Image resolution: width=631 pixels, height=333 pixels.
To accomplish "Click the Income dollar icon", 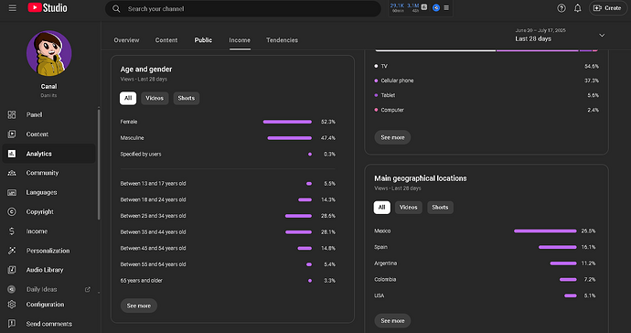I will coord(12,231).
